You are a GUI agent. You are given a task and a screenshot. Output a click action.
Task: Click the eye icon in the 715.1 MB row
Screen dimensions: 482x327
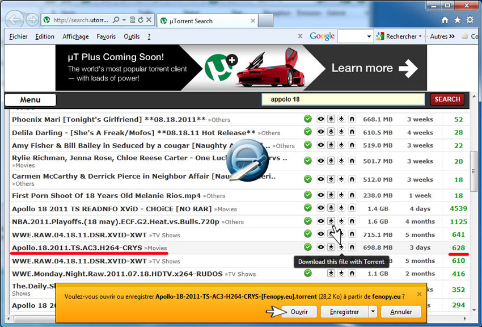(x=320, y=234)
